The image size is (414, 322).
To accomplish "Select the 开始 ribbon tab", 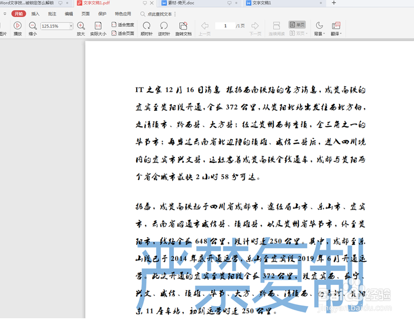I will (x=18, y=14).
